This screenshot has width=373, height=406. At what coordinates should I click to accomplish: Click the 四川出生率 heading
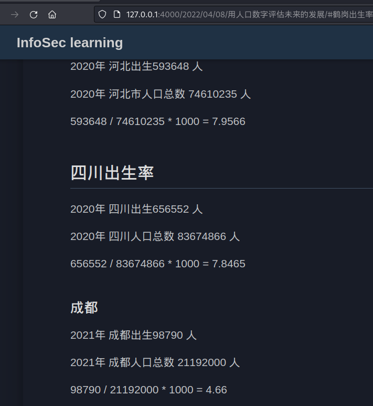pos(112,172)
